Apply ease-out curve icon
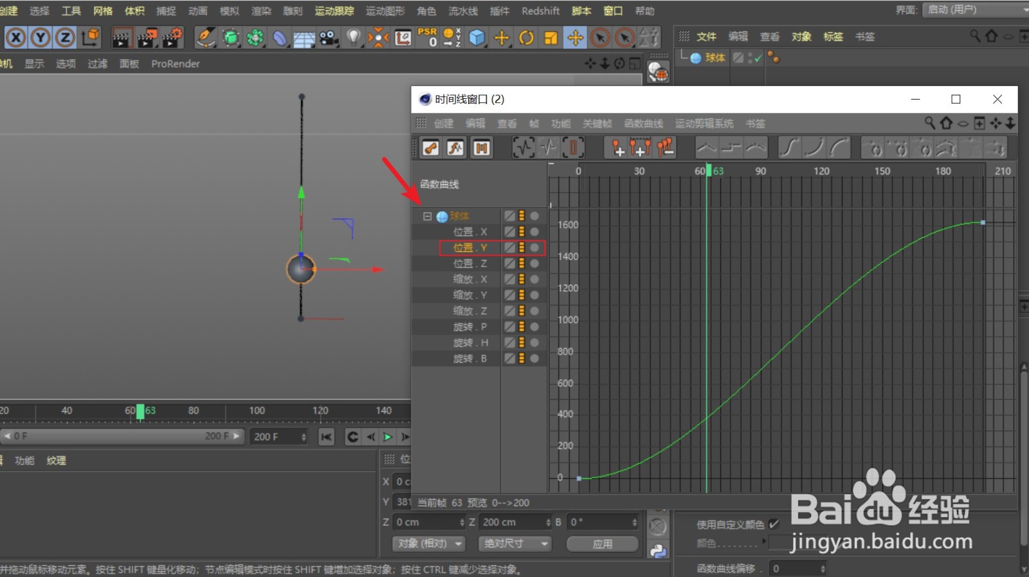 coord(839,148)
